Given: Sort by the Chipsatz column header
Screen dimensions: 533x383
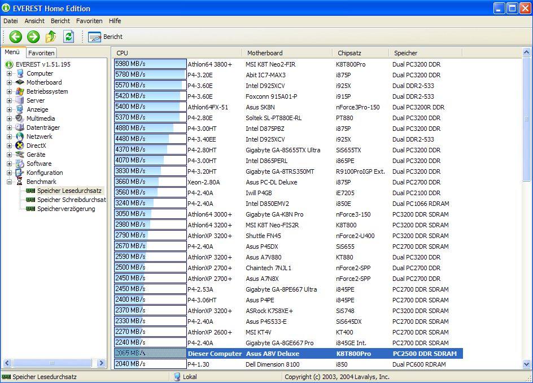Looking at the screenshot, I should click(x=361, y=53).
